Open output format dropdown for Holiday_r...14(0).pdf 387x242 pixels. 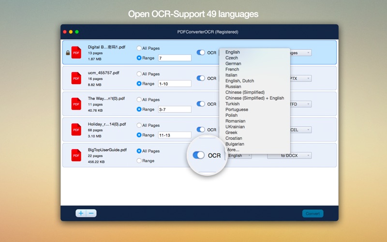[x=300, y=130]
